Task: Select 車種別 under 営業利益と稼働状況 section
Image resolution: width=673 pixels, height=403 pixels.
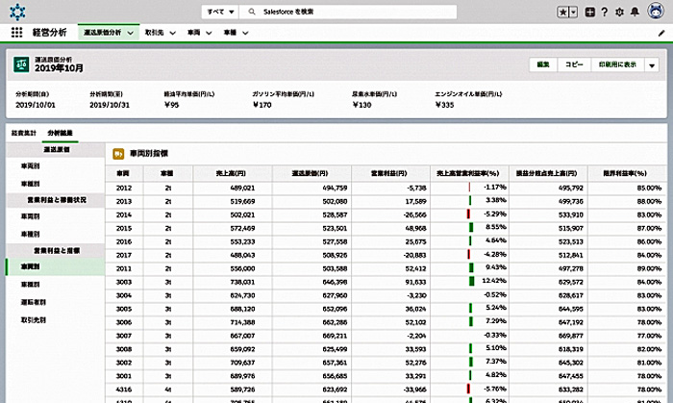Action: point(30,234)
